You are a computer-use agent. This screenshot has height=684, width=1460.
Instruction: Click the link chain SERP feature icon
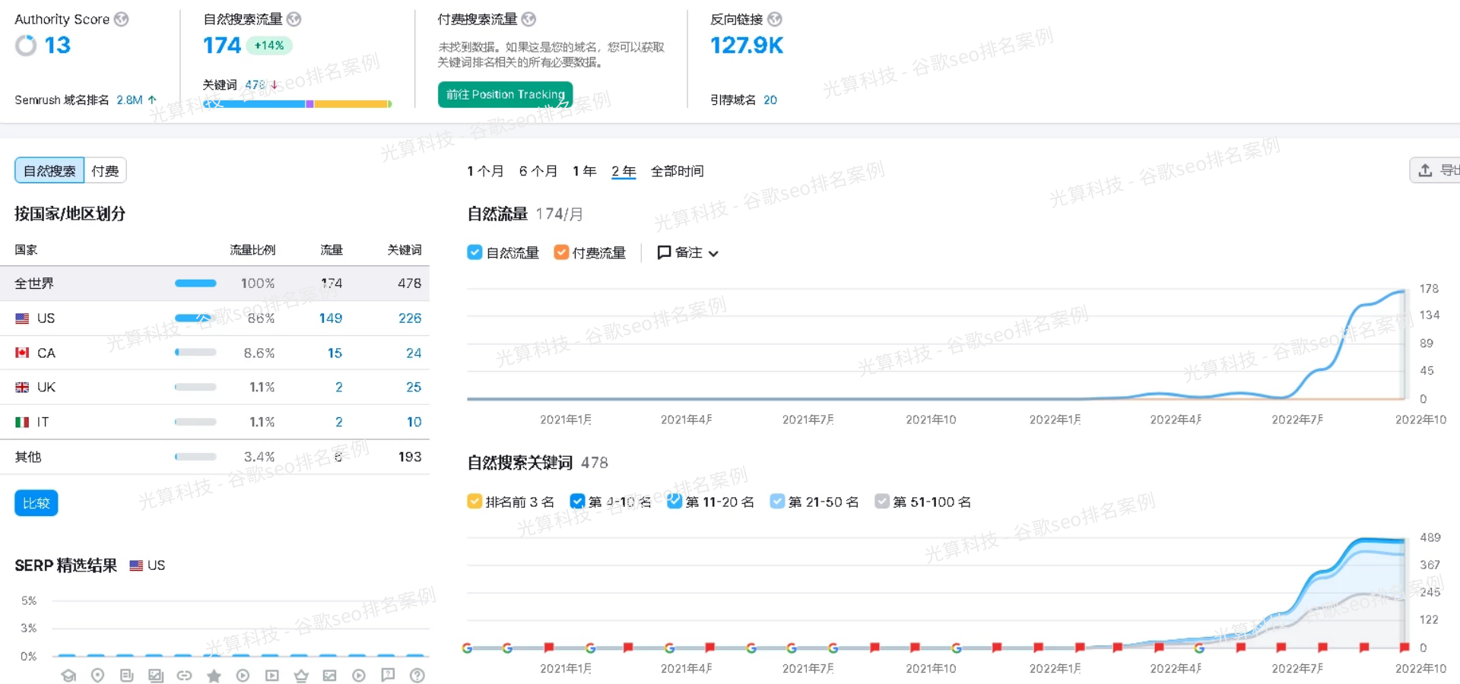[185, 675]
